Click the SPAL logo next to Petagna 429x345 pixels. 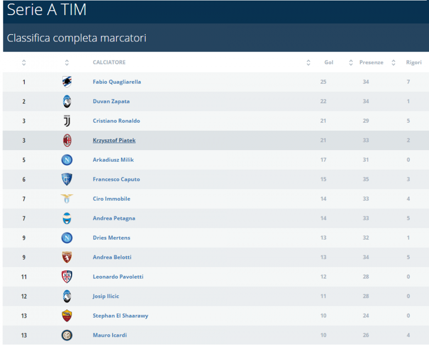click(67, 218)
